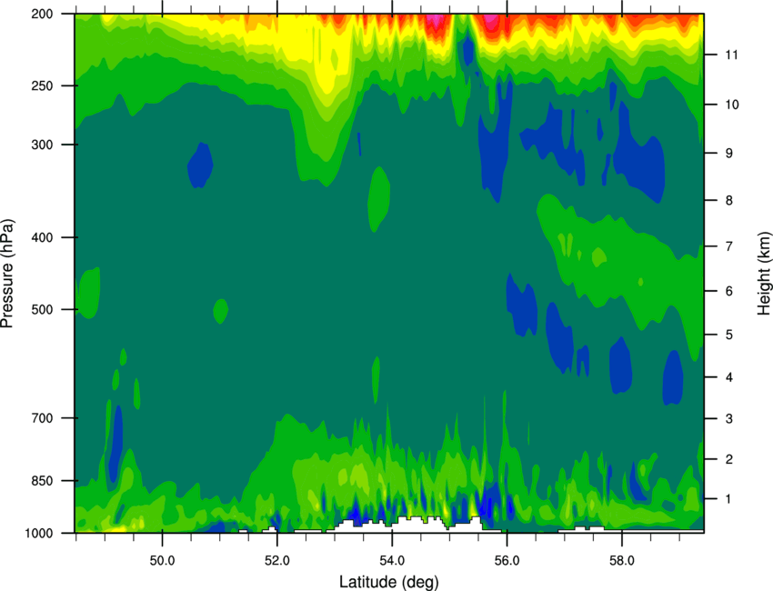
Task: Click the 50.0 latitude tick label
Action: [162, 561]
